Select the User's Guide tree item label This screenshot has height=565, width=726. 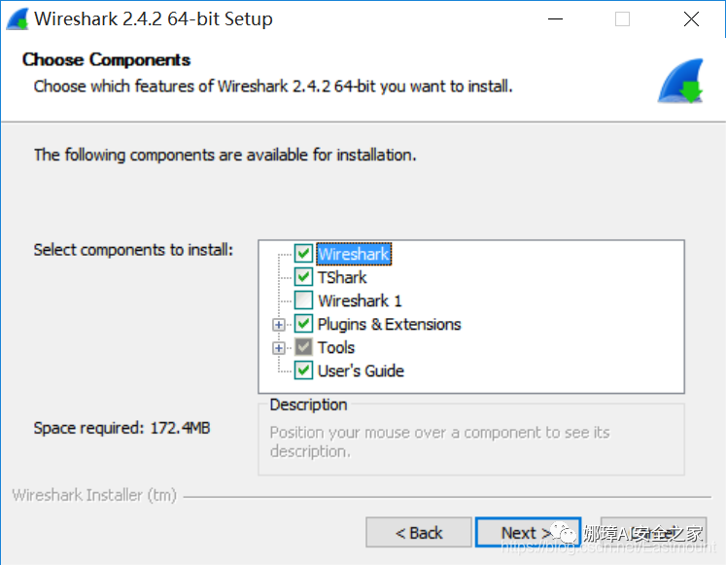pyautogui.click(x=361, y=371)
